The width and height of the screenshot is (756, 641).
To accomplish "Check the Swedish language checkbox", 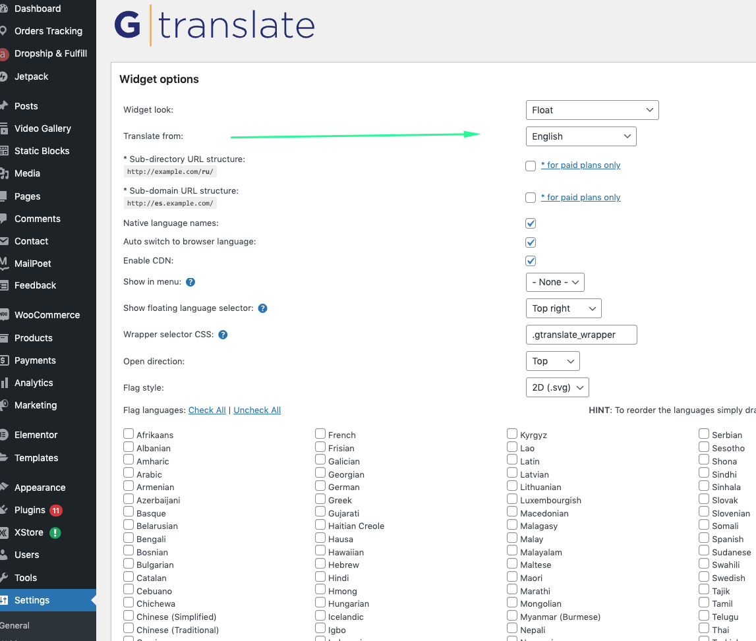I will tap(704, 576).
